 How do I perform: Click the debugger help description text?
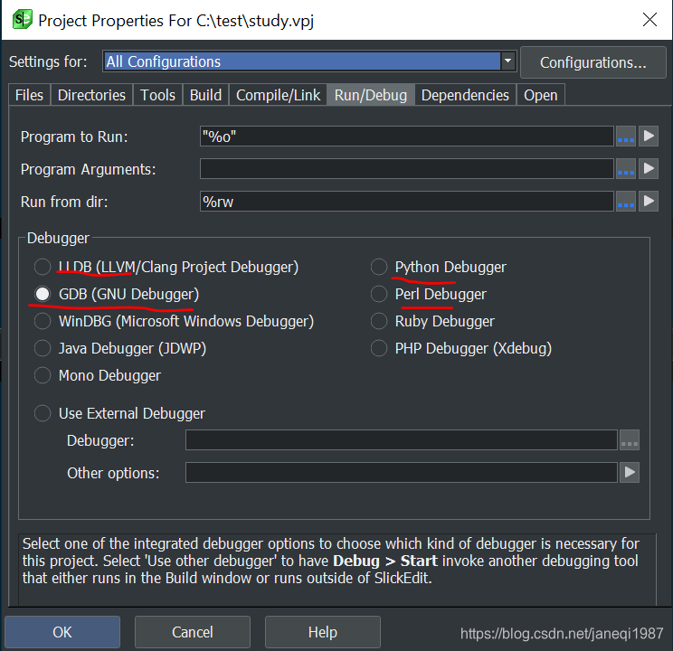[x=330, y=561]
